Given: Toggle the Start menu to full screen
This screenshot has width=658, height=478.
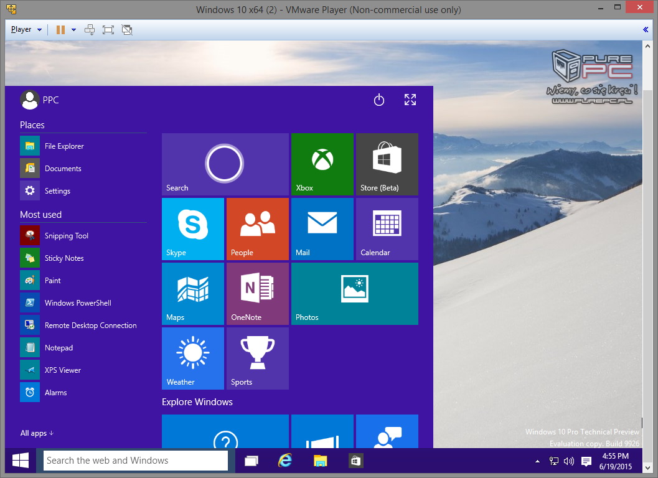Looking at the screenshot, I should [410, 100].
